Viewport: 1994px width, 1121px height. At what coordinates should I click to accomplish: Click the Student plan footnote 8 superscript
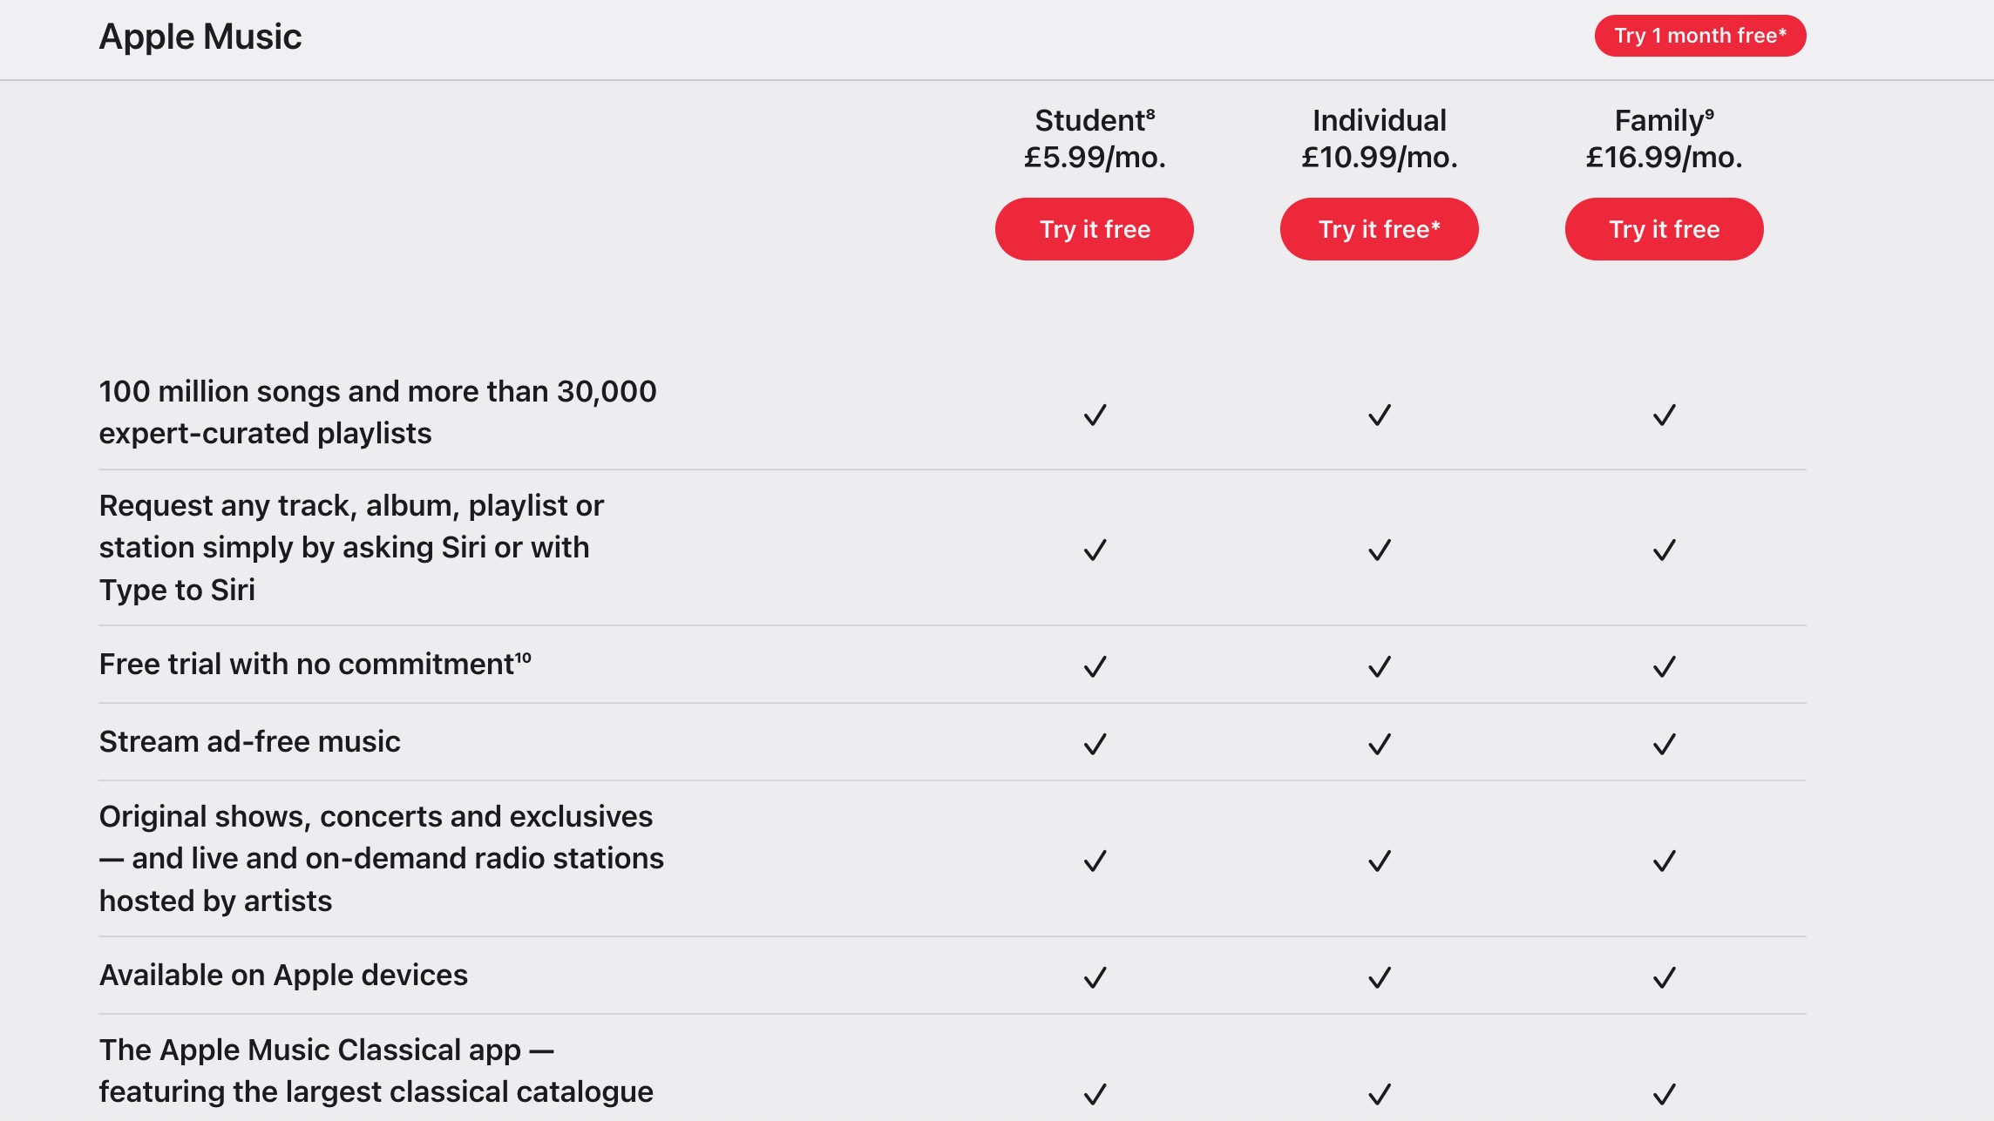[1150, 113]
